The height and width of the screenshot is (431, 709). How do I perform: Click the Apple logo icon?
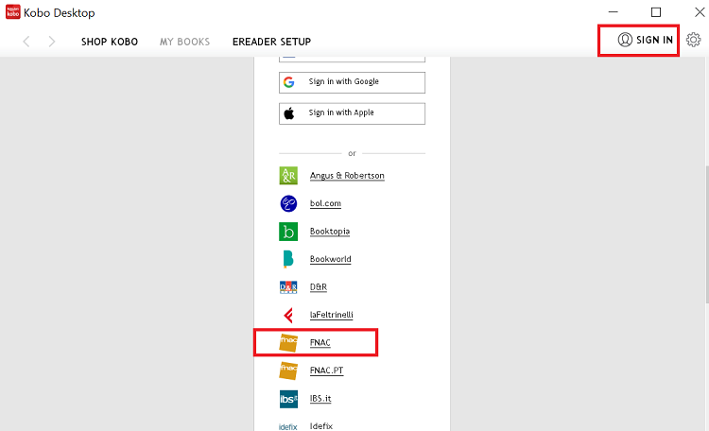pos(289,113)
